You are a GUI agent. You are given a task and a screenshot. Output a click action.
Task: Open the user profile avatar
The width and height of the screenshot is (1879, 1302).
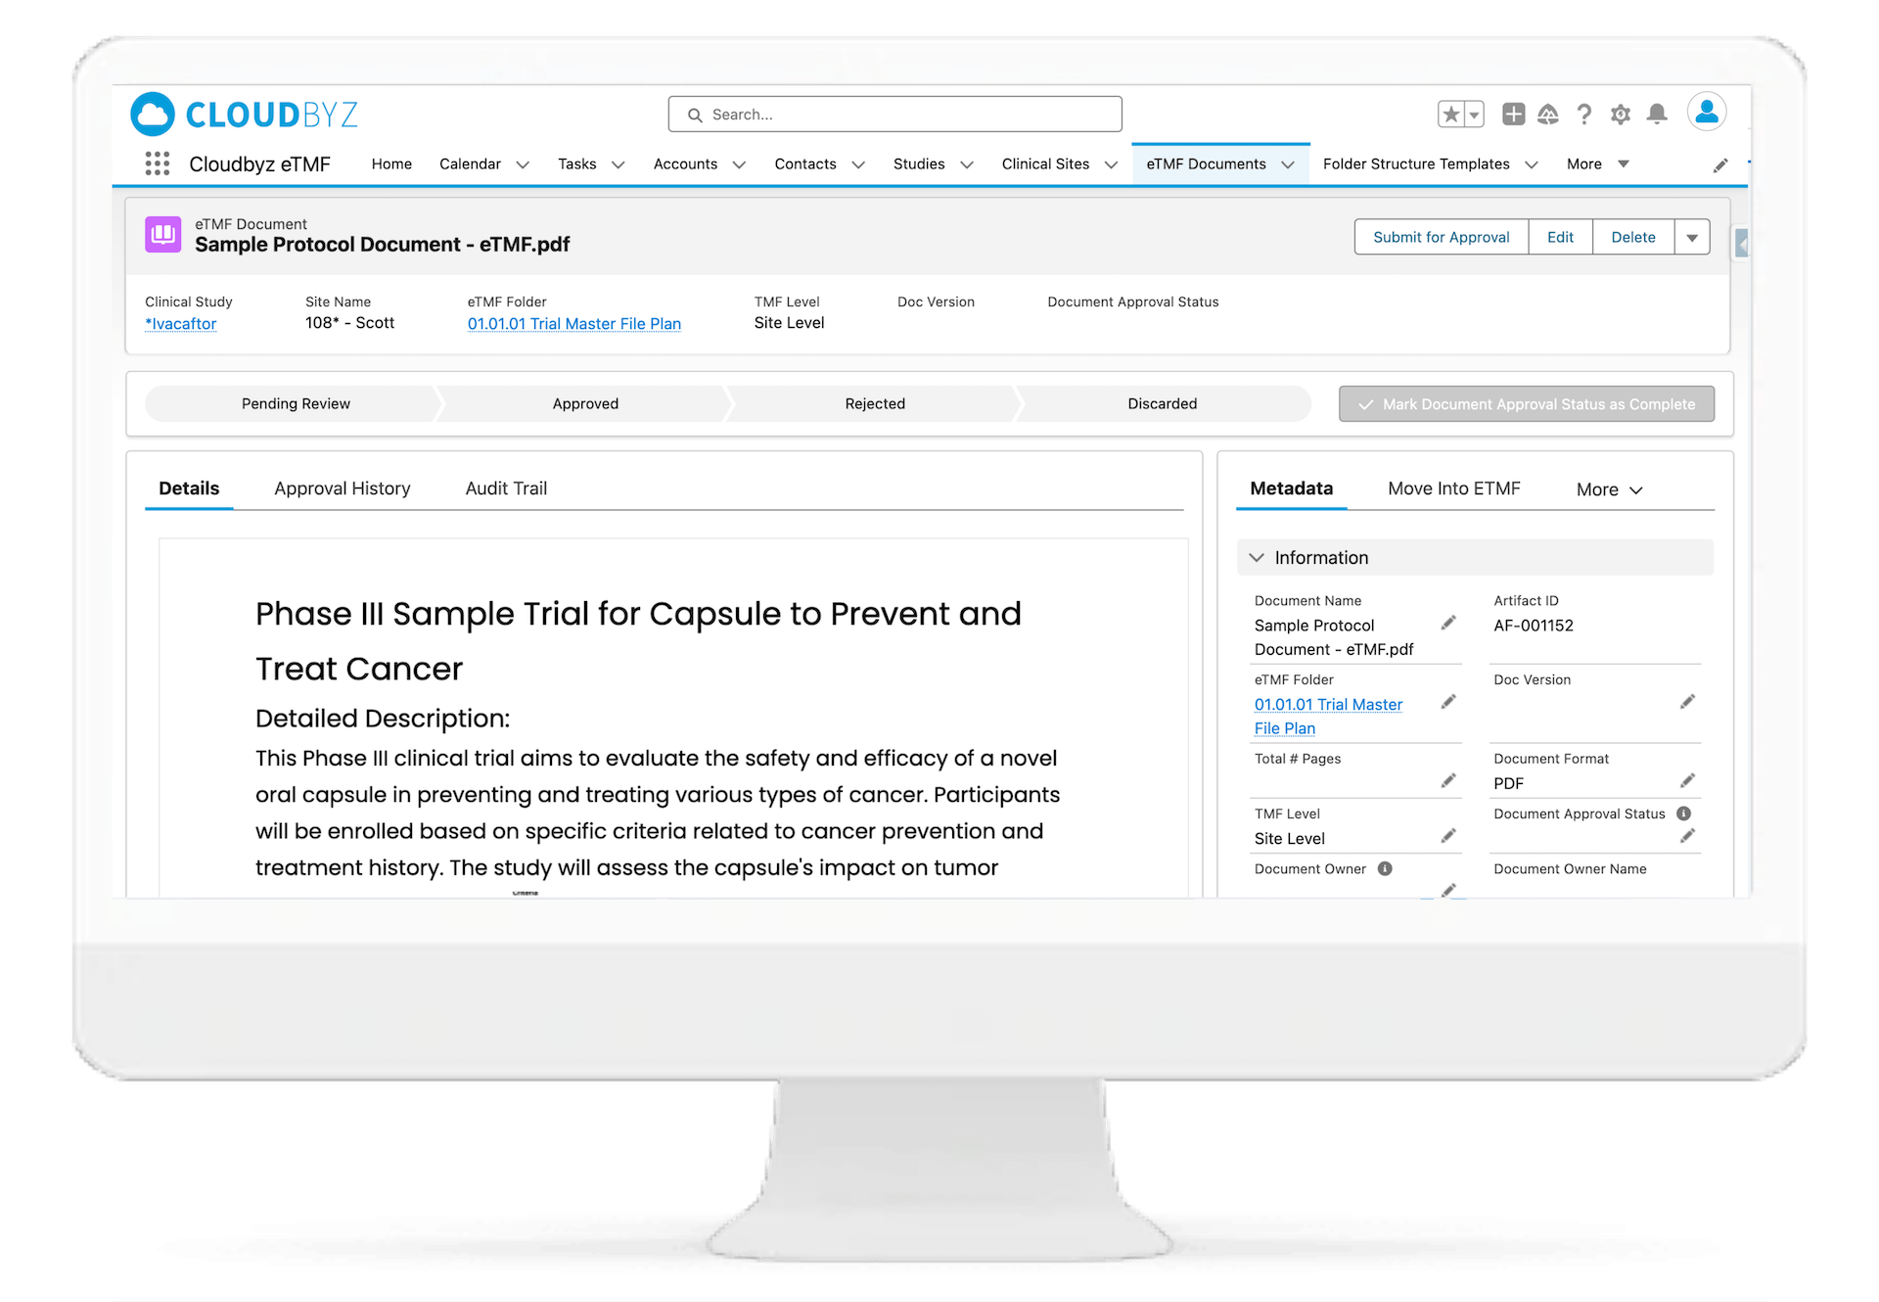[1706, 113]
